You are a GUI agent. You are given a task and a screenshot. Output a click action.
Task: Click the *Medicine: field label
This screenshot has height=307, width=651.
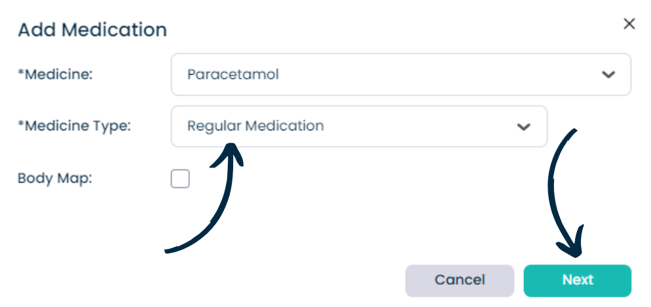point(55,75)
